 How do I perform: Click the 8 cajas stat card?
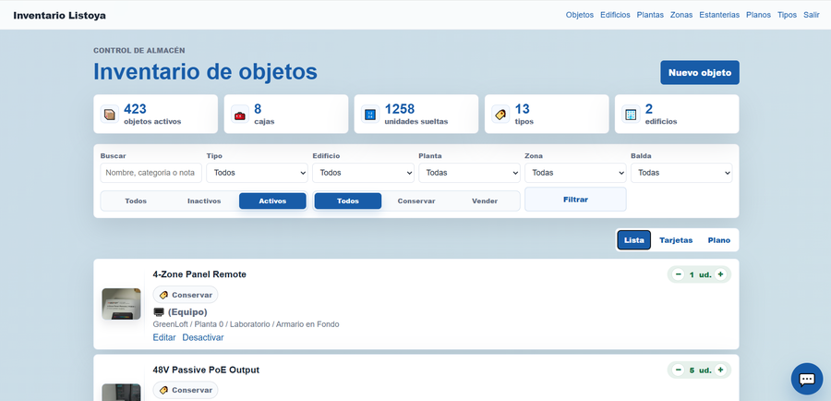[286, 114]
